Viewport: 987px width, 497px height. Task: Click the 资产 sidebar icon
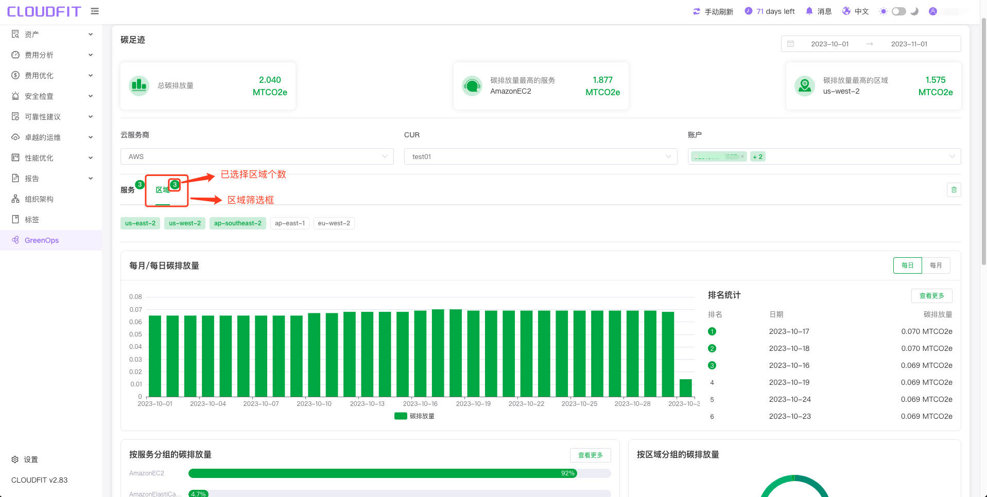click(15, 34)
